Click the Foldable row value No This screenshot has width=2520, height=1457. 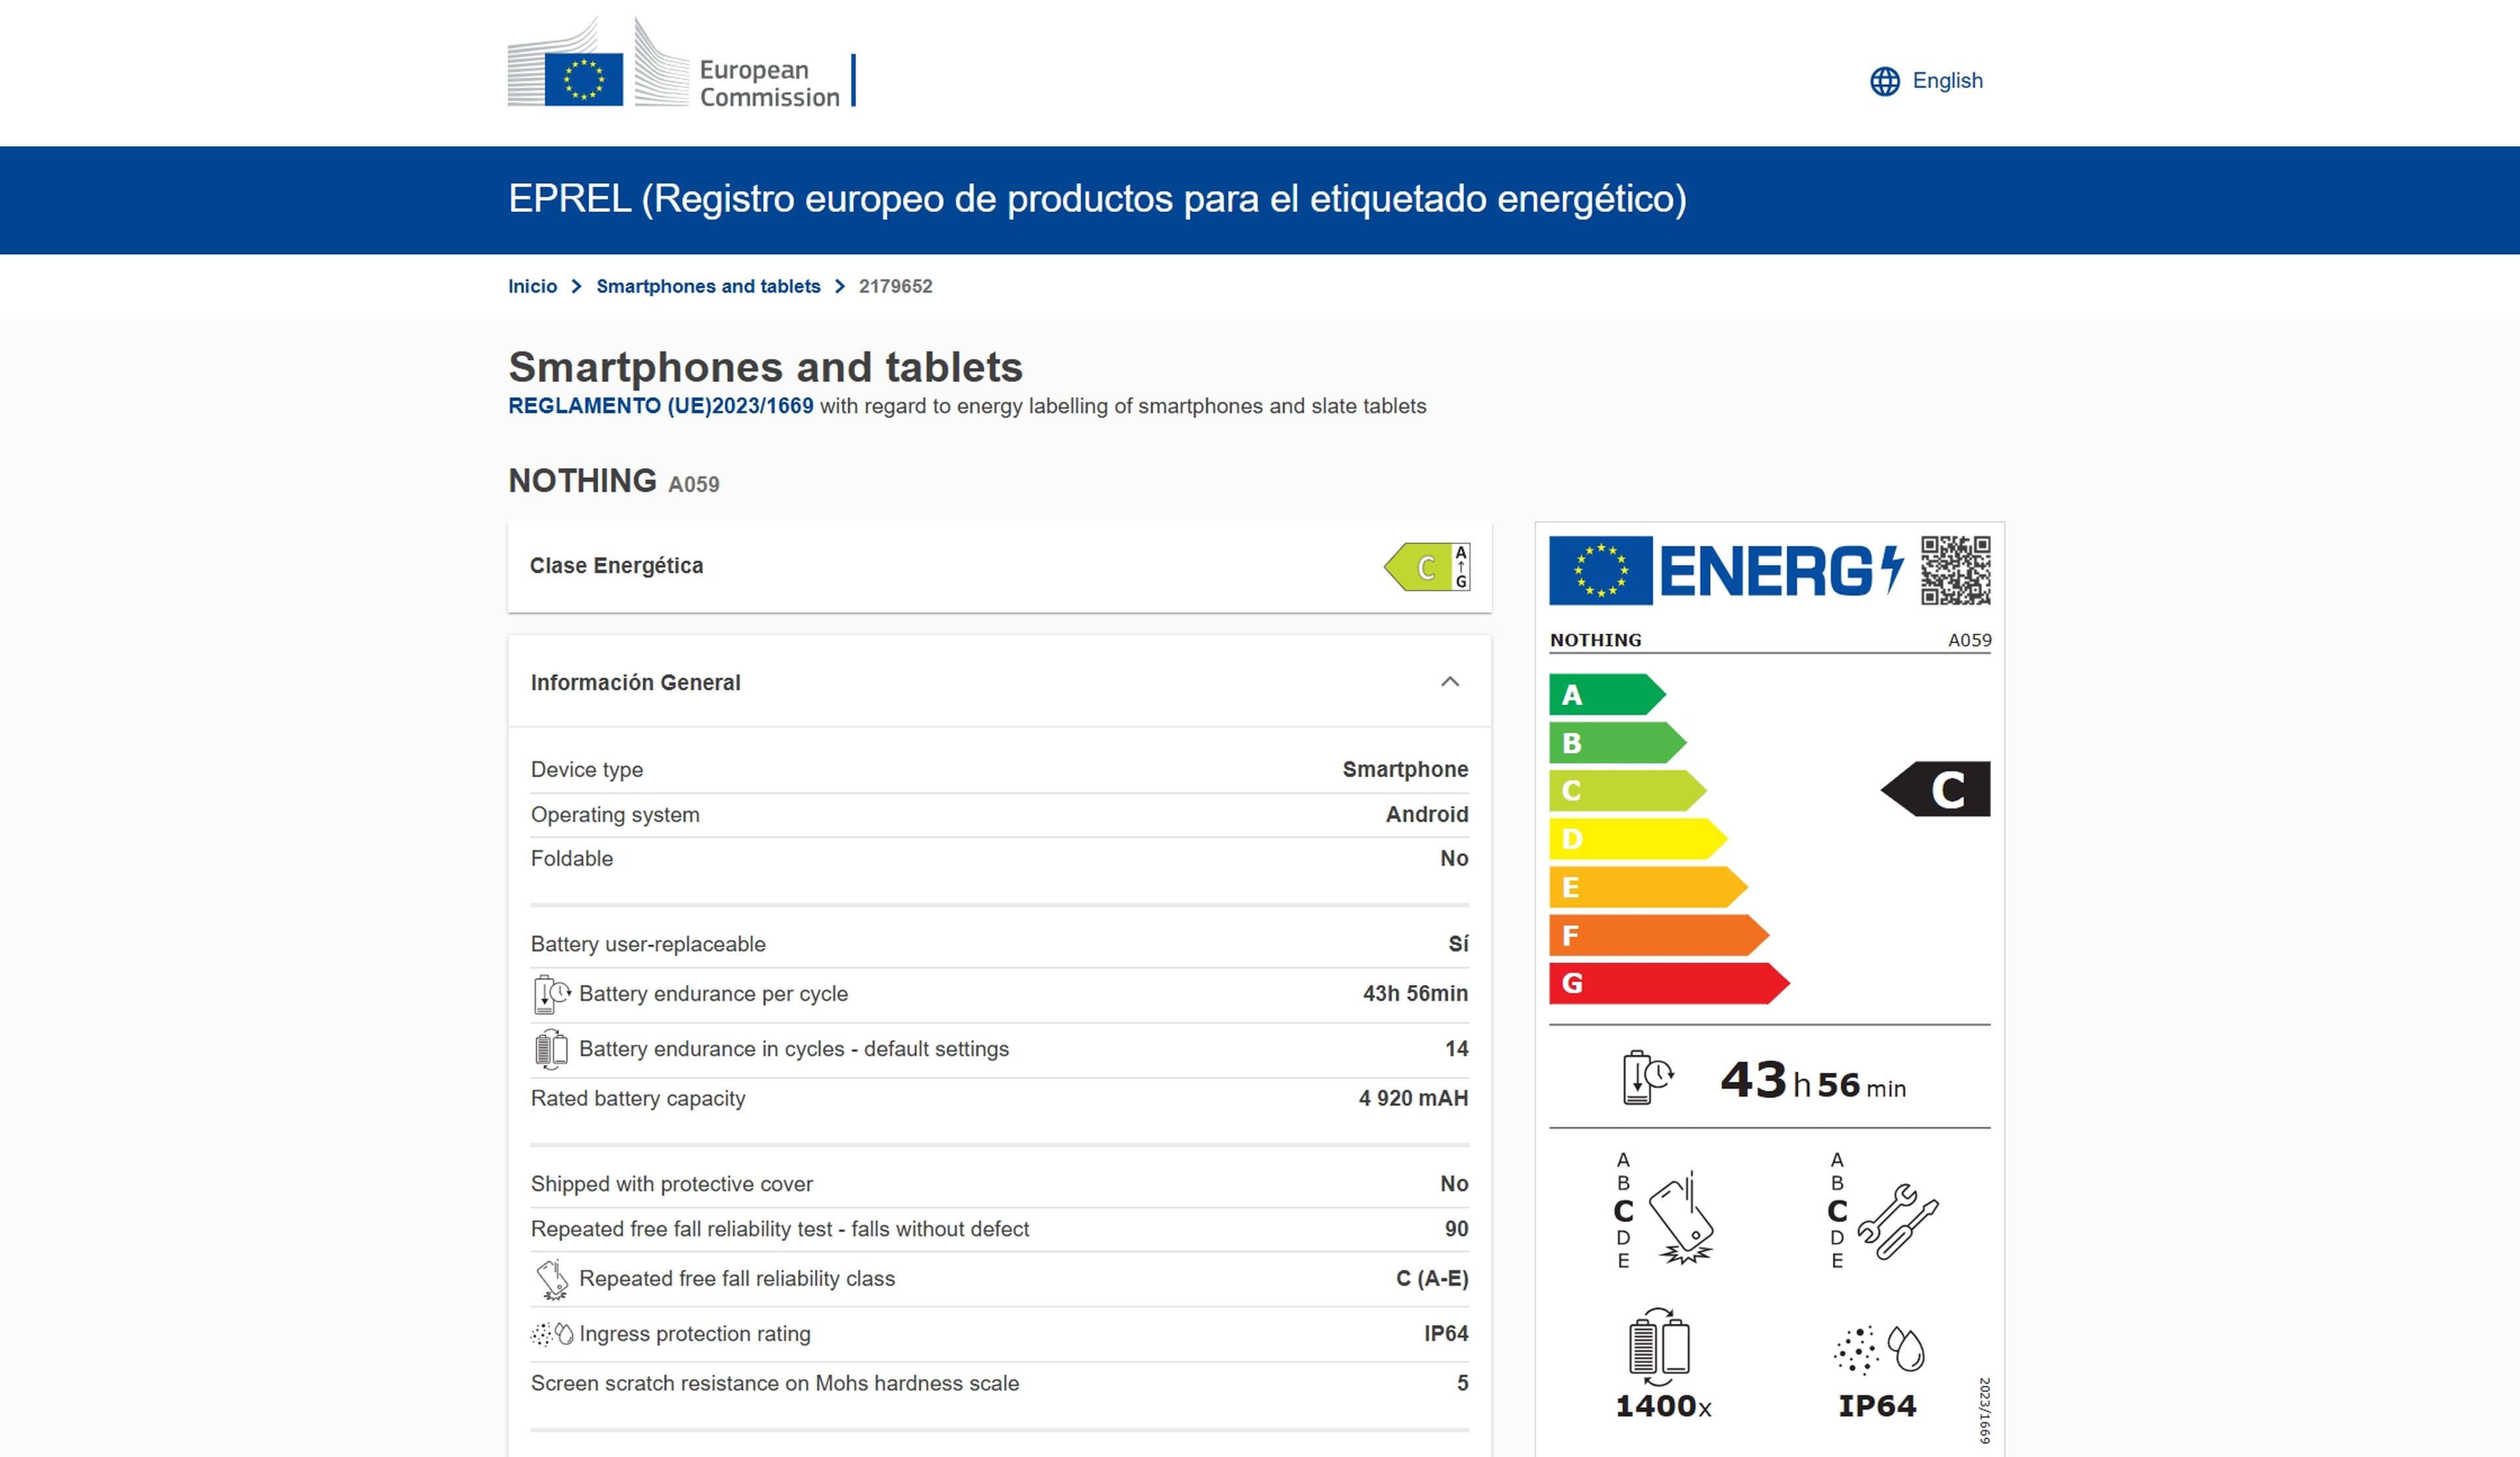point(1454,858)
